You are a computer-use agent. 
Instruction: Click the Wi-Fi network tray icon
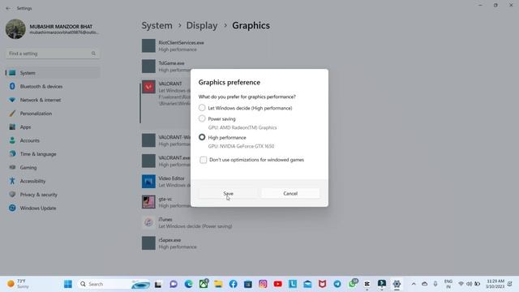tap(461, 284)
